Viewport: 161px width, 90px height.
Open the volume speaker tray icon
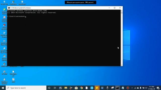click(146, 88)
